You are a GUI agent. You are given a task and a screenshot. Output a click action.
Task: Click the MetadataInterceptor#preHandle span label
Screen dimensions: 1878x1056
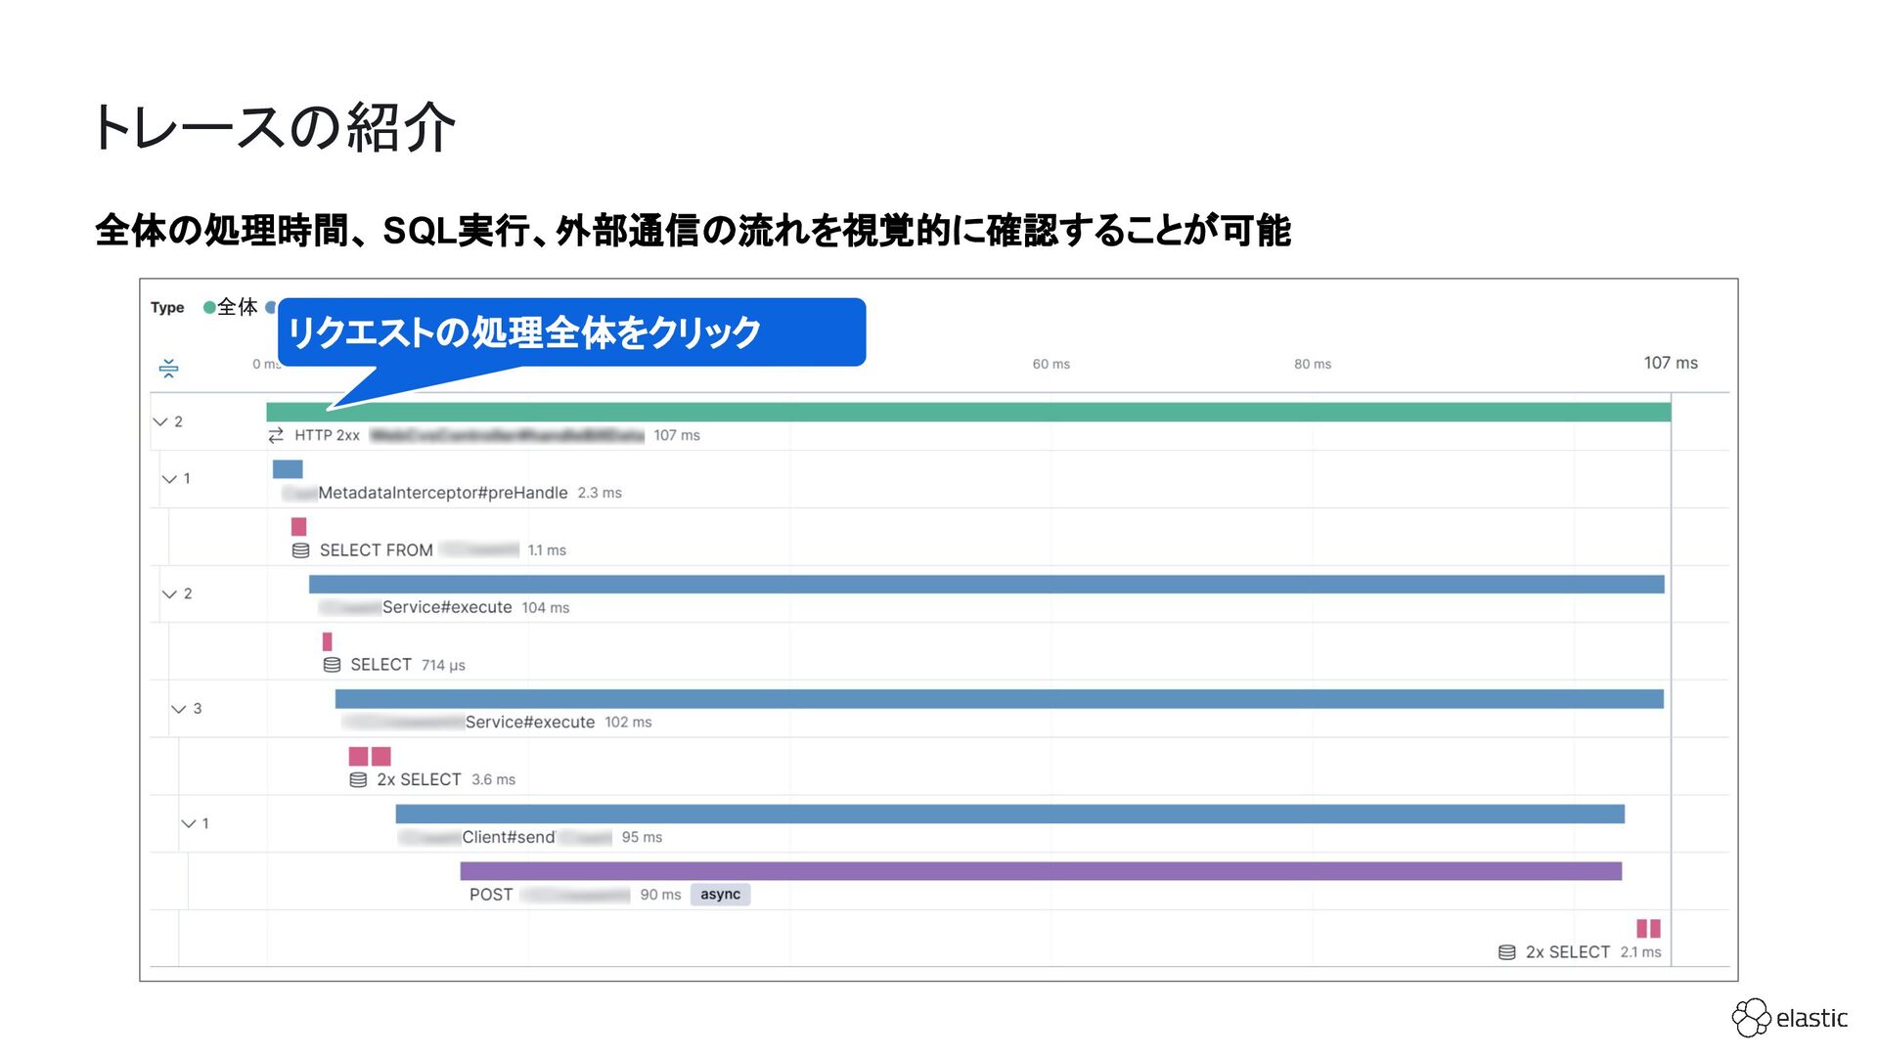(442, 493)
